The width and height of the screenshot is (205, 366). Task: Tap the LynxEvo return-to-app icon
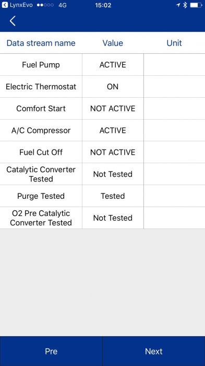5,5
